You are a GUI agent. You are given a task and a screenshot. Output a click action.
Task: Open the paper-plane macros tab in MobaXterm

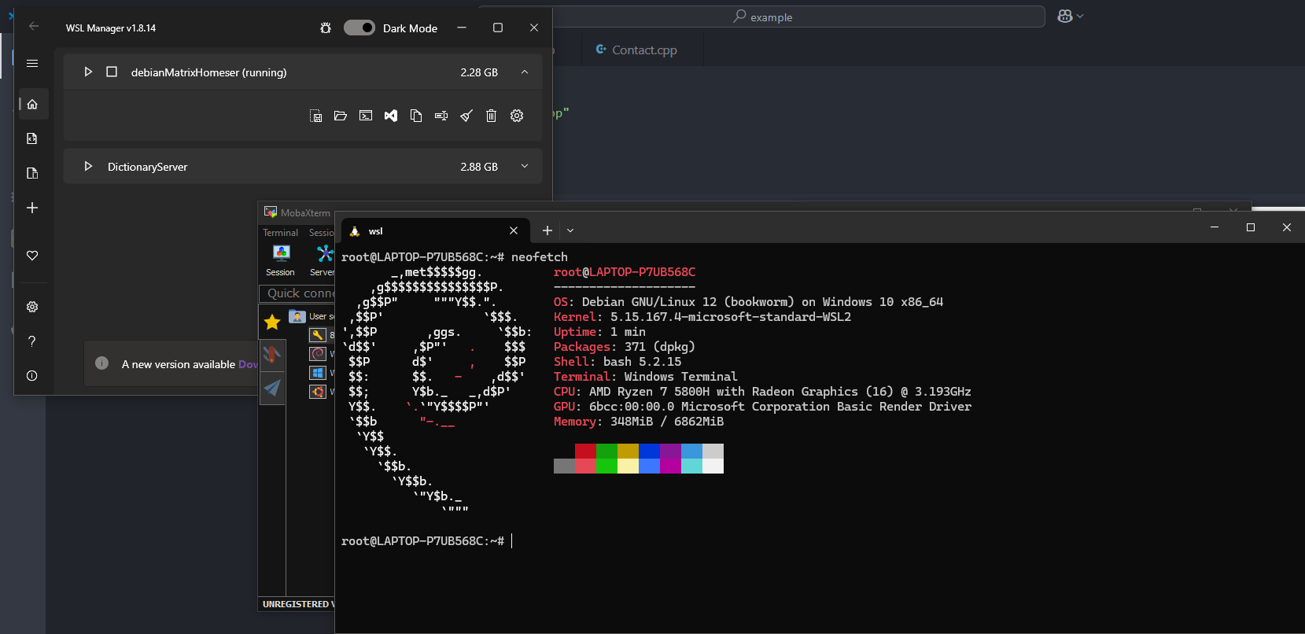point(272,389)
